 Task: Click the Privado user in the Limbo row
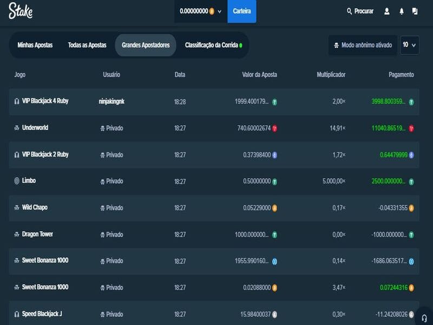111,181
